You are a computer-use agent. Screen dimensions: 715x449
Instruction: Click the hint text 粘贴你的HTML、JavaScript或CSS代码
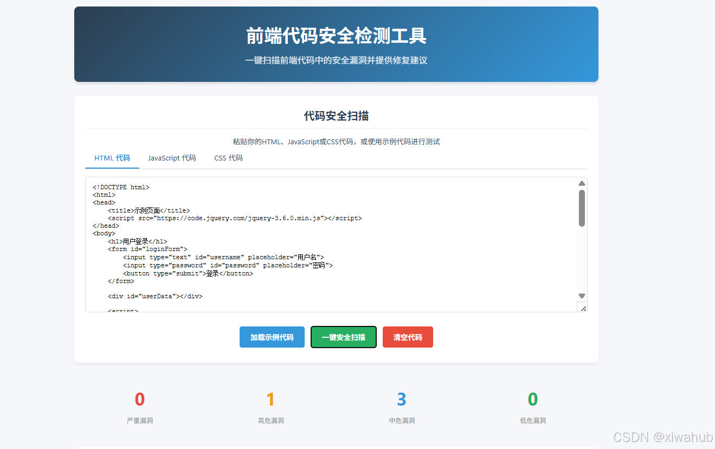point(336,142)
